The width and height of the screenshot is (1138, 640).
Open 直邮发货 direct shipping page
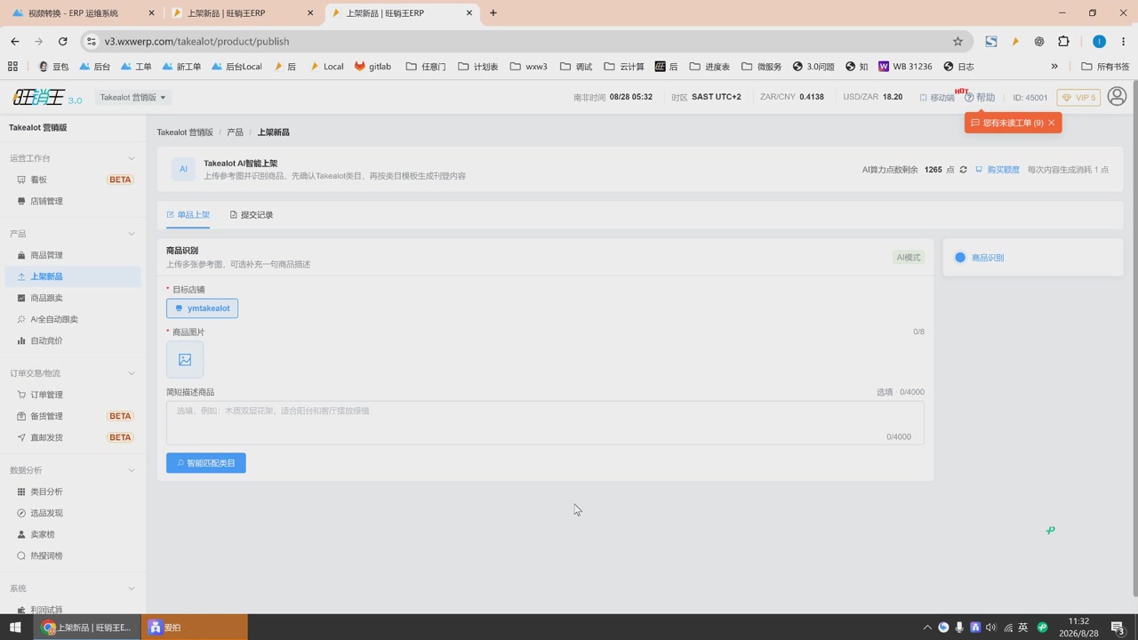pyautogui.click(x=73, y=437)
